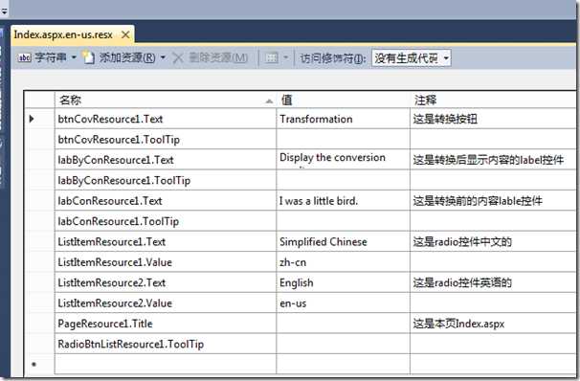Click the comment cell 这是转换按钮
The width and height of the screenshot is (580, 381).
pos(493,119)
